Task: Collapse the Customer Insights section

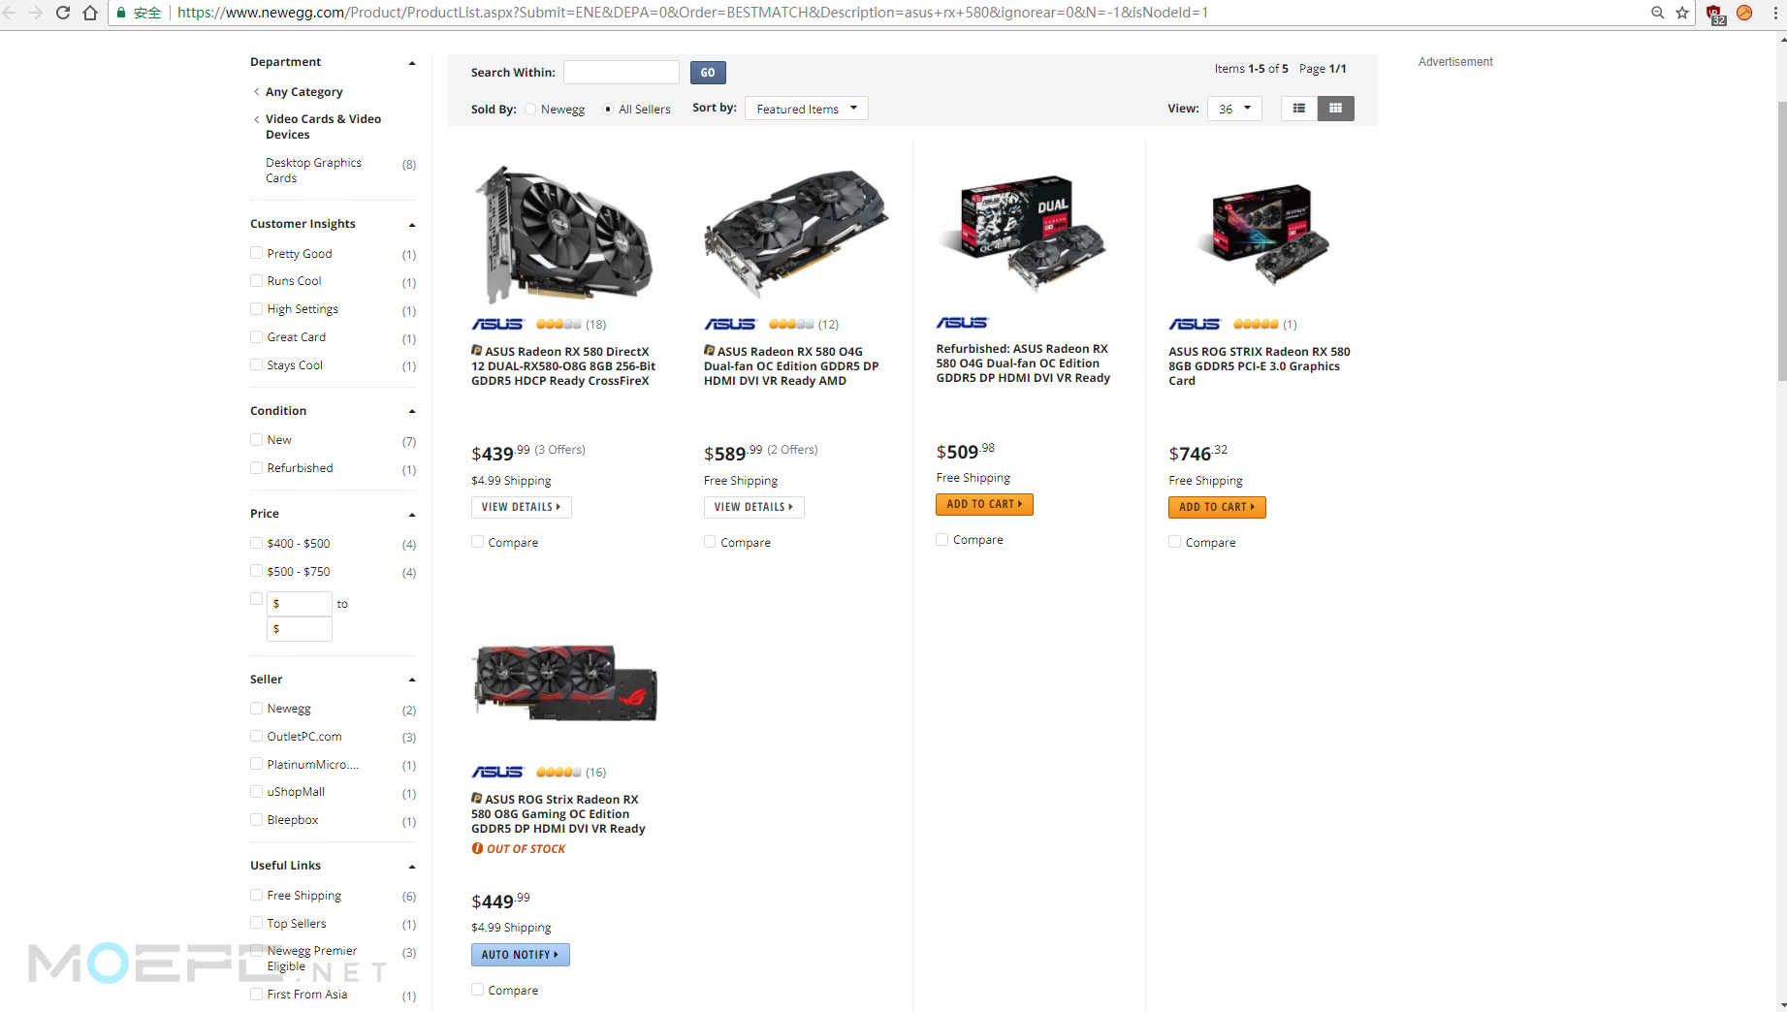Action: click(412, 224)
